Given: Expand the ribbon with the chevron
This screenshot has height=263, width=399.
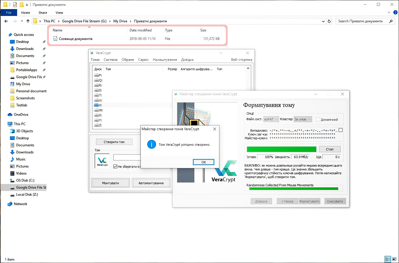Looking at the screenshot, I should click(389, 13).
